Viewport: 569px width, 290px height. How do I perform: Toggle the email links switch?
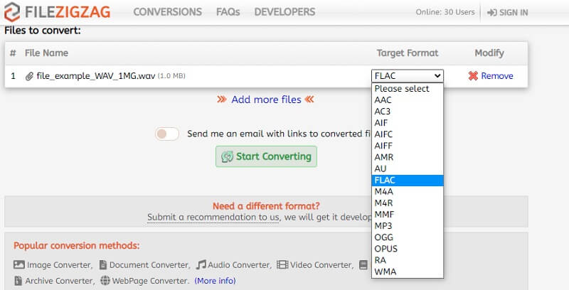pos(167,134)
